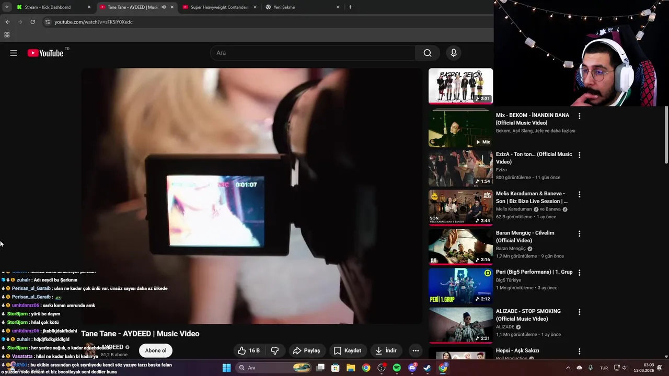The width and height of the screenshot is (669, 376).
Task: View site information icon in address bar
Action: click(x=48, y=22)
